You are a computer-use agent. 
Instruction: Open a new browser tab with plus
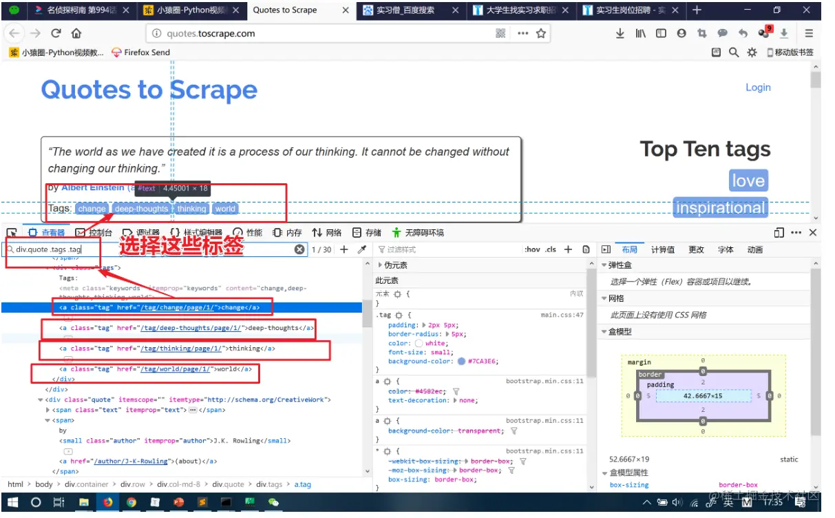[x=697, y=10]
